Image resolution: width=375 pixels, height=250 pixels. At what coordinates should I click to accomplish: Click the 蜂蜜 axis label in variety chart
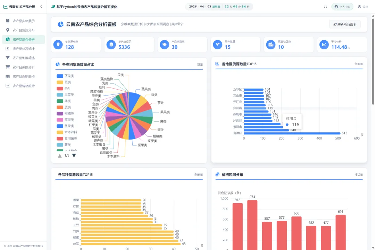point(76,237)
